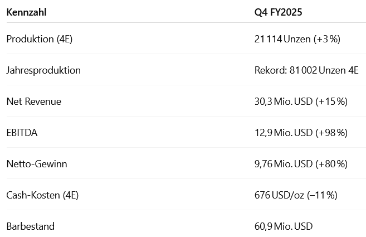Click the (+15 %) revenue change text
Image resolution: width=366 pixels, height=237 pixels.
point(331,101)
